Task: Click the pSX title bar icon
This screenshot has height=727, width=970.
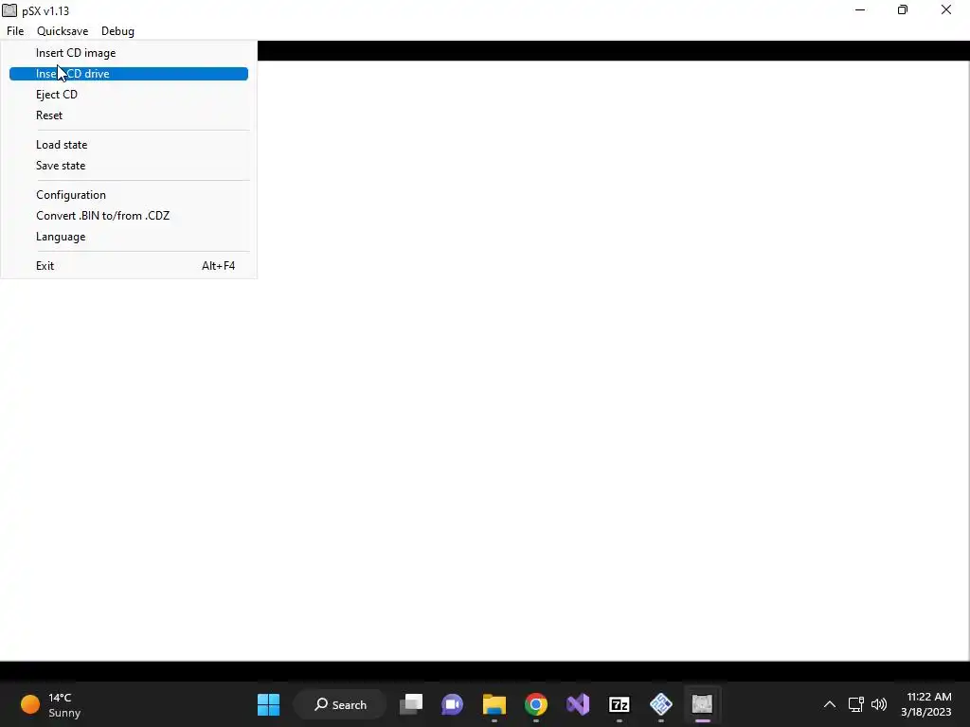Action: point(9,10)
